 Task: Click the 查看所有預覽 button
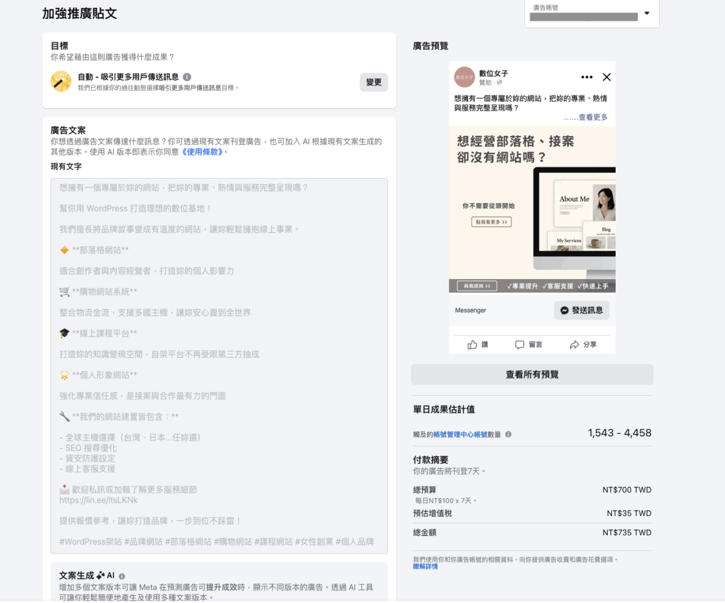pyautogui.click(x=532, y=375)
